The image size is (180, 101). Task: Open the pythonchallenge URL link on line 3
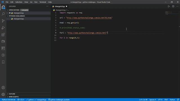click(89, 18)
